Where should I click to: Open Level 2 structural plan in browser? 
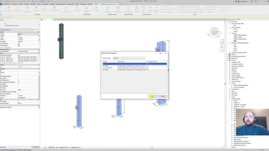click(235, 31)
